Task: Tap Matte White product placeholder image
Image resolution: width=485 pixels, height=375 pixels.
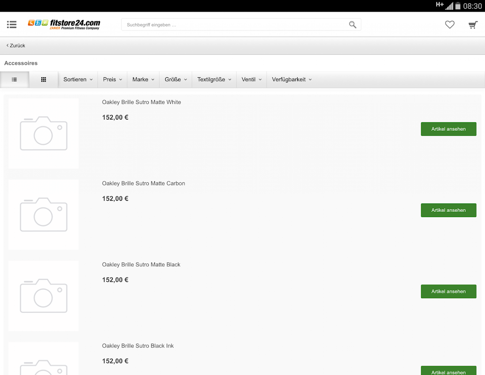Action: coord(44,134)
